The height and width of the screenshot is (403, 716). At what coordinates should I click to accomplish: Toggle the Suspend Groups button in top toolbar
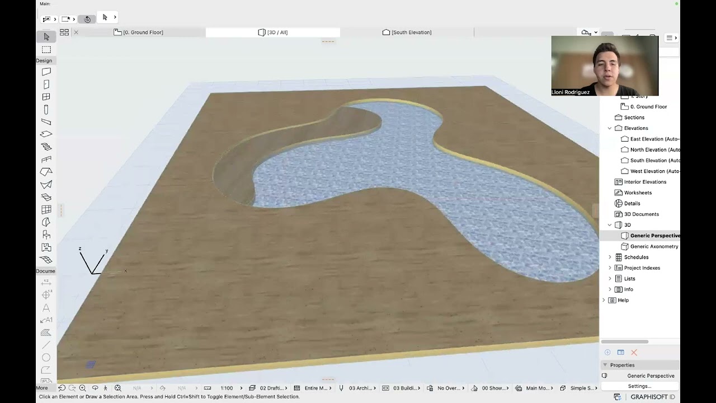click(87, 19)
